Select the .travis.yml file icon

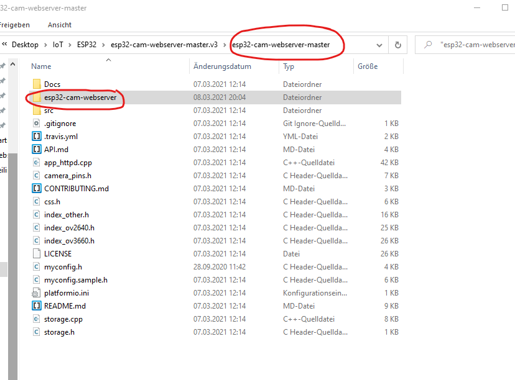[37, 137]
